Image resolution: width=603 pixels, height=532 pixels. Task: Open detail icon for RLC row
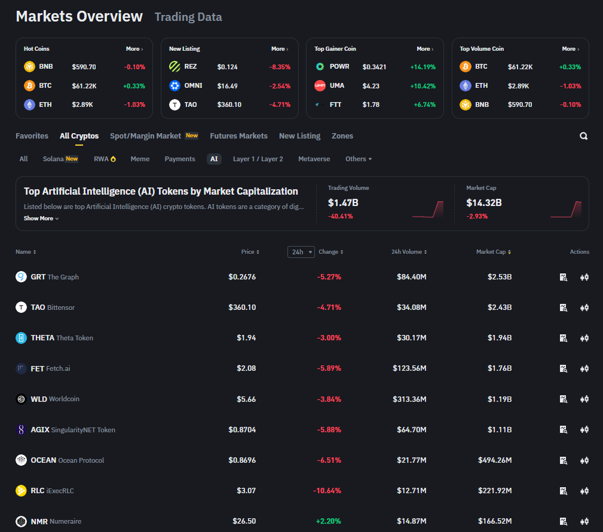(564, 491)
